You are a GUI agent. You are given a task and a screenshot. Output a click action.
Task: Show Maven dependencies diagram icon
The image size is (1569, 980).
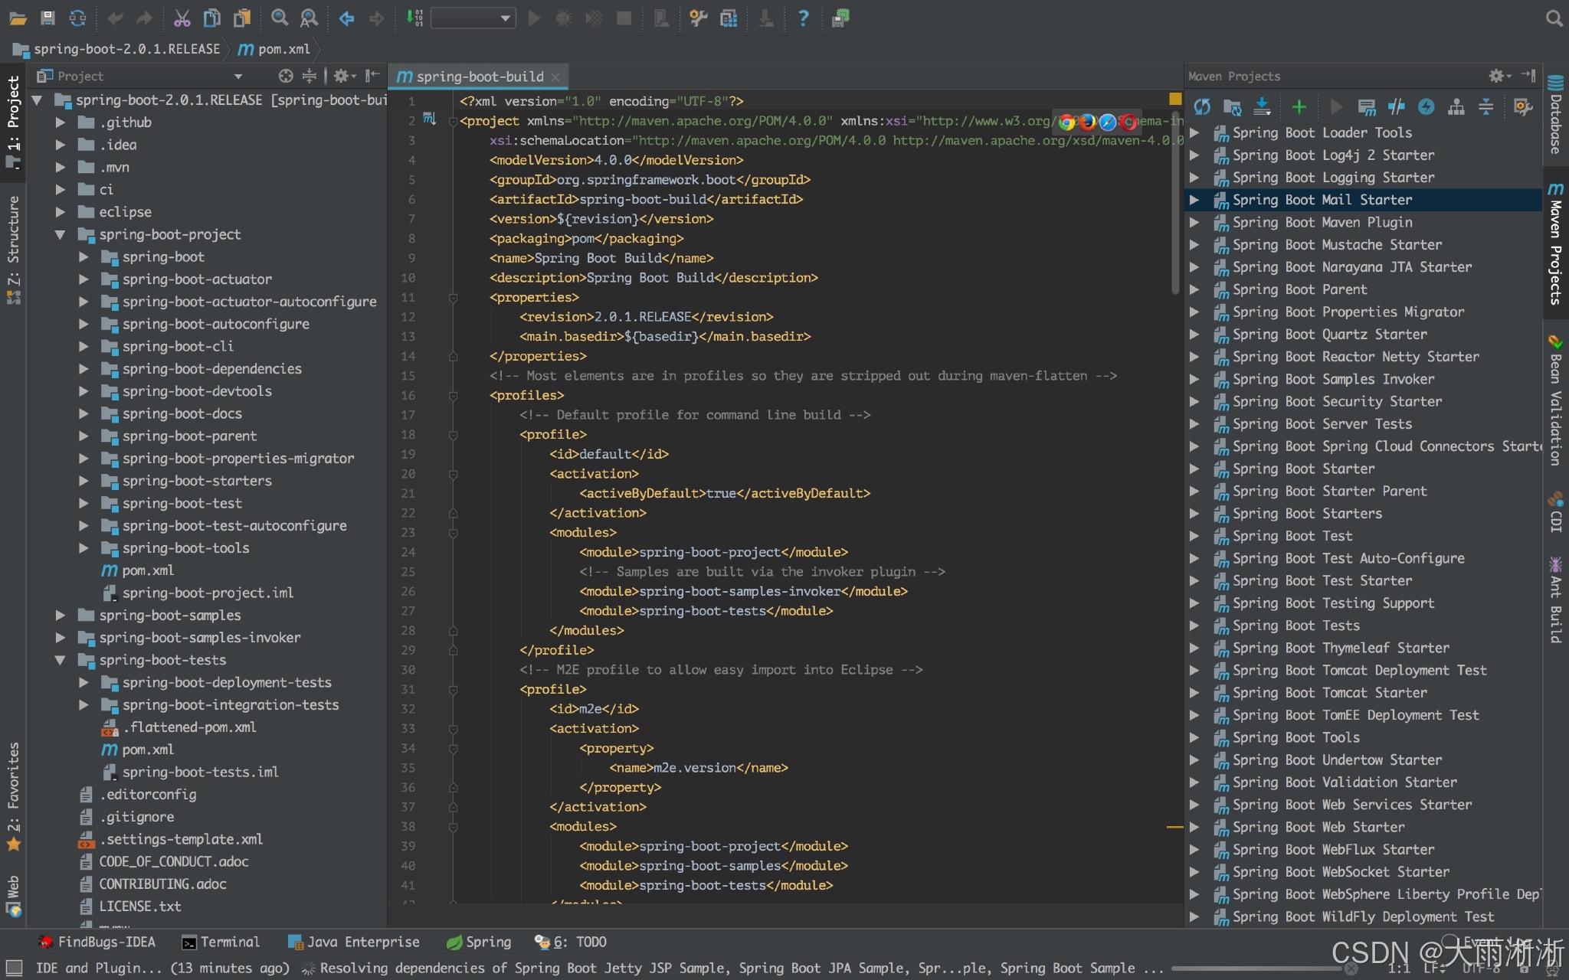pyautogui.click(x=1456, y=106)
